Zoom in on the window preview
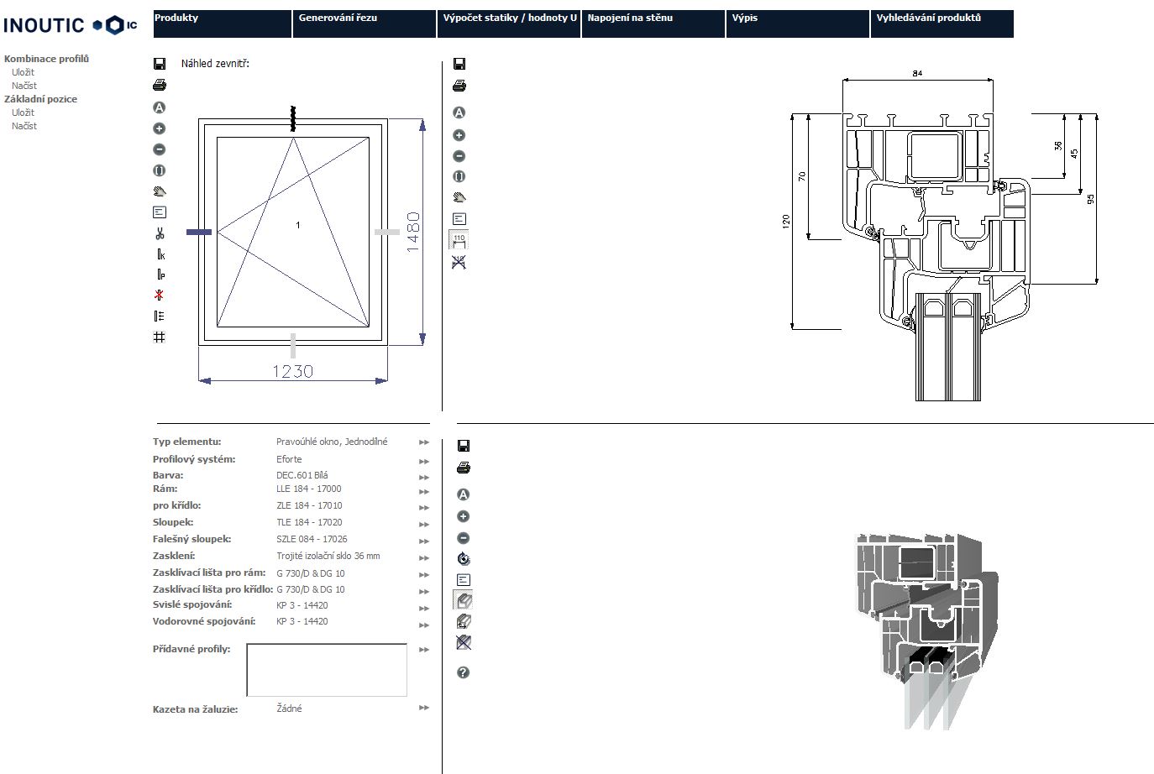The width and height of the screenshot is (1154, 774). (x=159, y=128)
